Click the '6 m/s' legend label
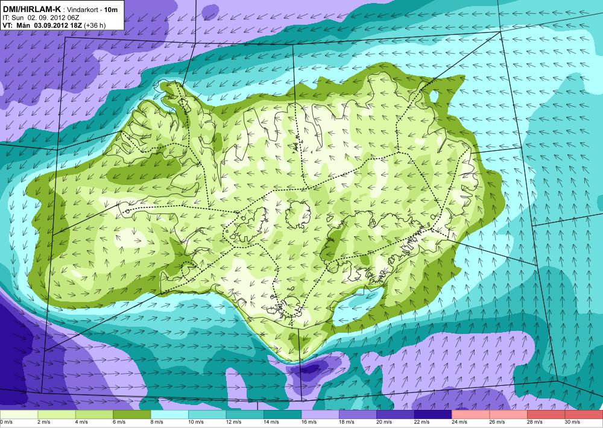Viewport: 603px width, 428px height. pos(119,422)
